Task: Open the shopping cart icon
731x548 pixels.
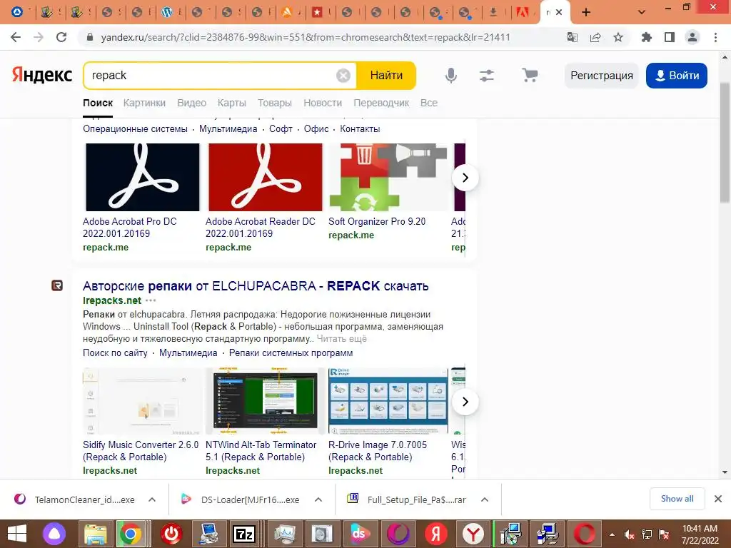Action: (530, 76)
